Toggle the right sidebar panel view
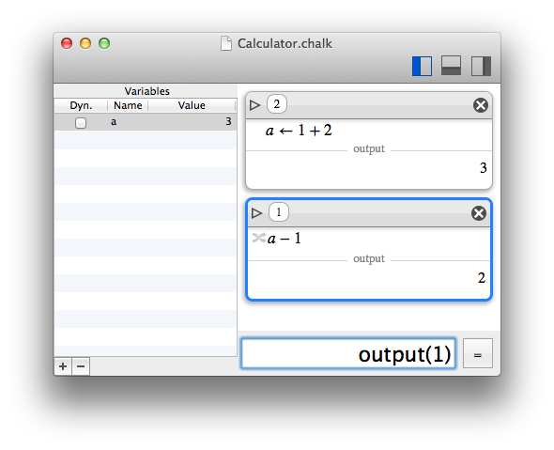This screenshot has height=450, width=554. pos(481,66)
